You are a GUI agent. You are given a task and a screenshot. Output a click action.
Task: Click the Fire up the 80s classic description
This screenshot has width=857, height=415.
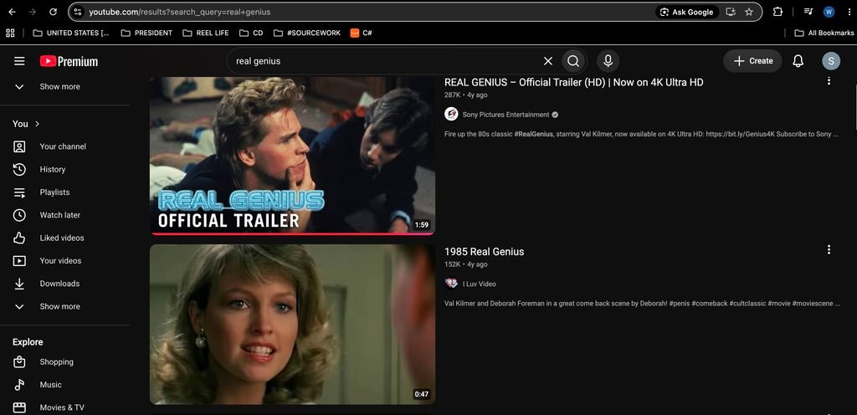point(641,134)
